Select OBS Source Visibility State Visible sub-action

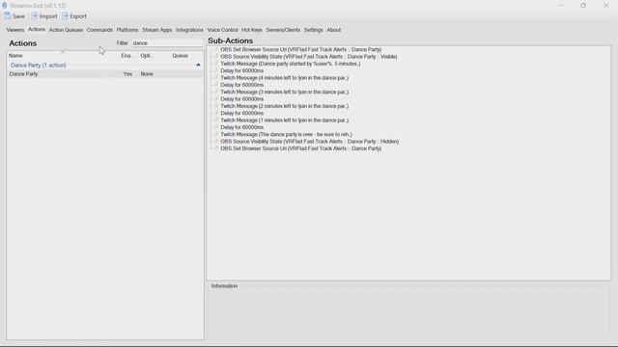coord(309,57)
